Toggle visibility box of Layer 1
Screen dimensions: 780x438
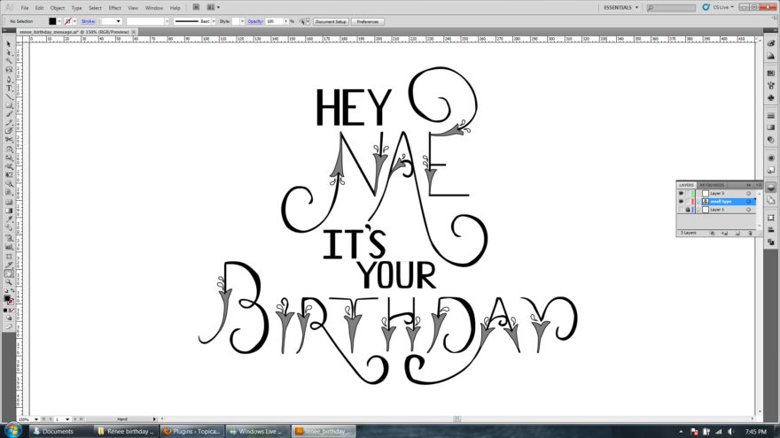pyautogui.click(x=681, y=210)
